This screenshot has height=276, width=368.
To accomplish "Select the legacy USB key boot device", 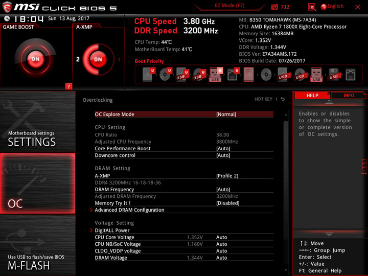I will click(316, 75).
